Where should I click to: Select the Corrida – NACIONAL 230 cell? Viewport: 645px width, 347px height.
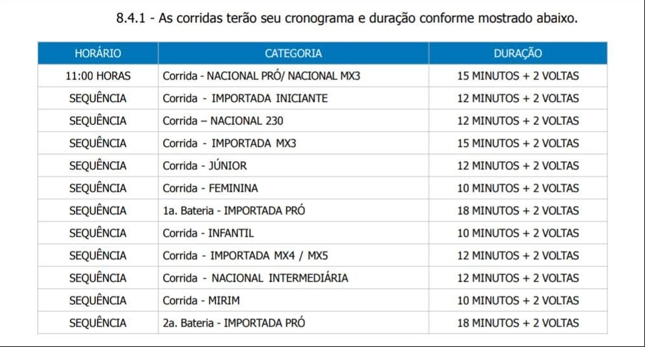[294, 121]
